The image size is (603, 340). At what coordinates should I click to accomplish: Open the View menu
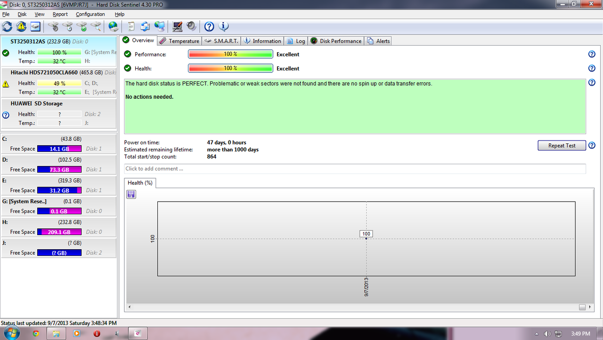40,14
